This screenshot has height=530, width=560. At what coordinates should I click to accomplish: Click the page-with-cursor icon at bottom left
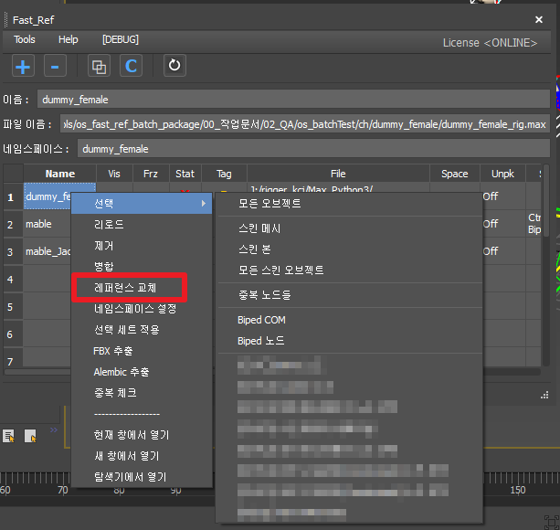tap(30, 436)
